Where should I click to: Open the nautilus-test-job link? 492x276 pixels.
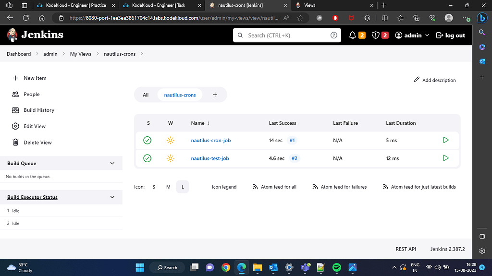click(x=210, y=158)
